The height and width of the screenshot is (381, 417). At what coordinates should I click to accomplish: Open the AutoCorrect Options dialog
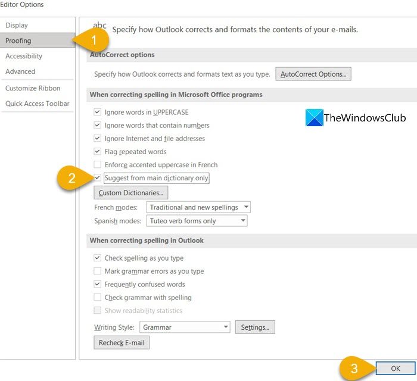click(313, 74)
